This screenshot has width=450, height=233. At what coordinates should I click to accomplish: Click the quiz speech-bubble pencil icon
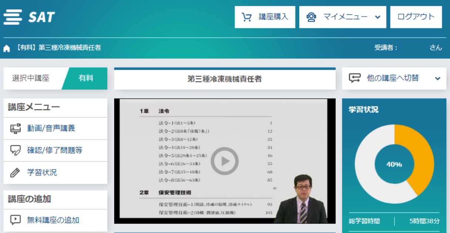(x=15, y=150)
